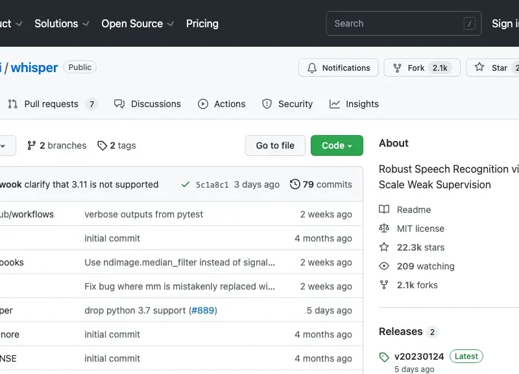Click the Insights graph icon

(335, 104)
